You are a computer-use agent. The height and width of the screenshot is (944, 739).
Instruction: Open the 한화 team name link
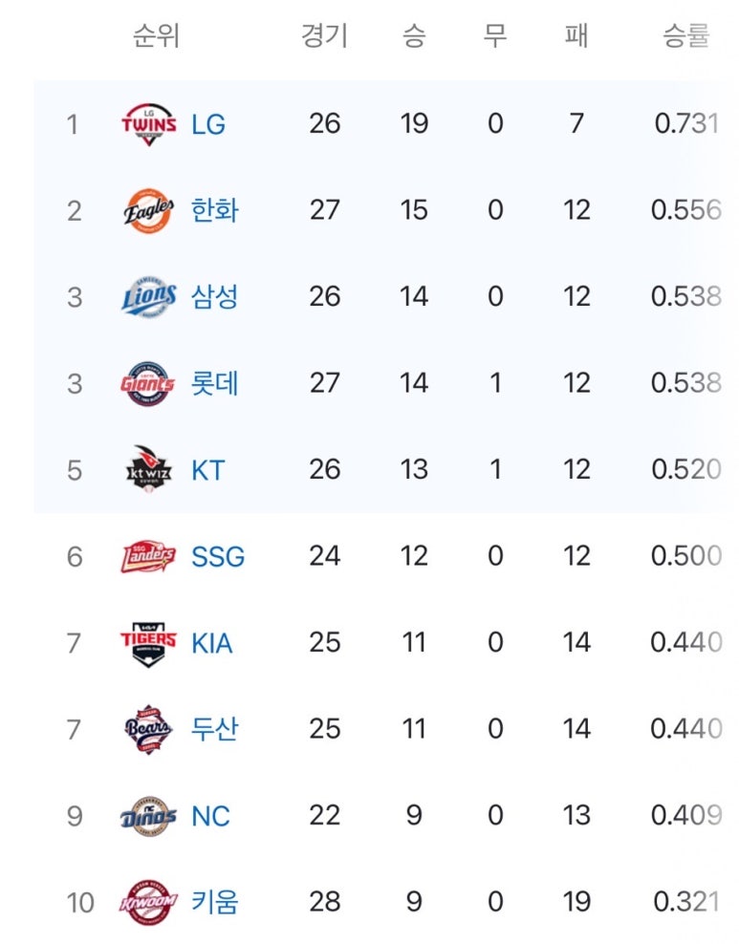pyautogui.click(x=214, y=211)
